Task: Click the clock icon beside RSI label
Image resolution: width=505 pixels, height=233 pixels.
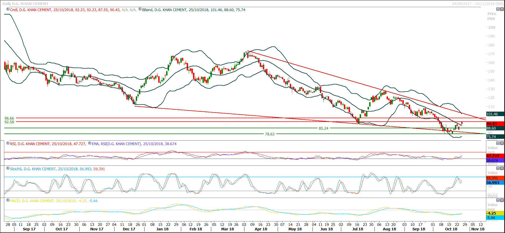Action: tap(8, 143)
